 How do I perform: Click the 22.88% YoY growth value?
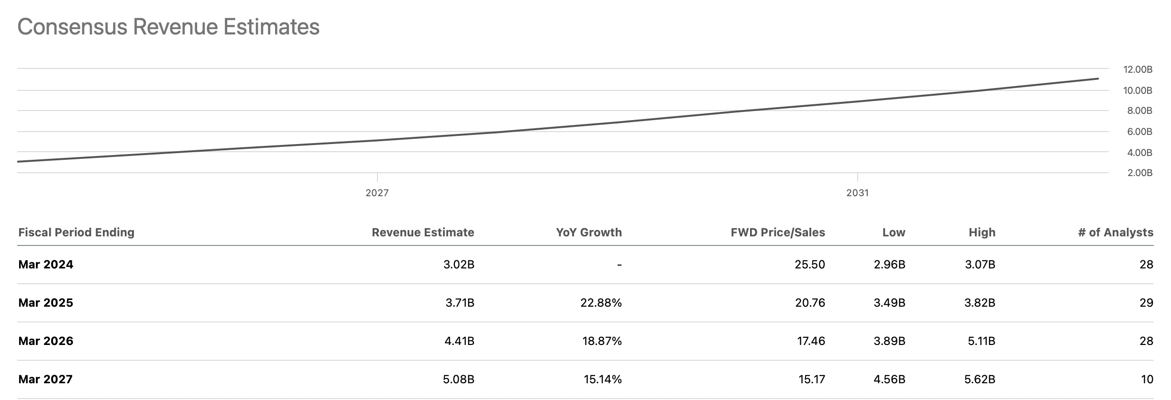click(x=601, y=303)
